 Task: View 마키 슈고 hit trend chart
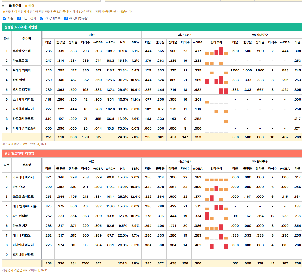pyautogui.click(x=216, y=187)
